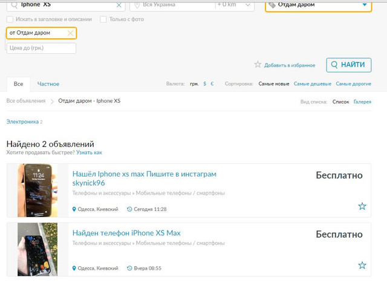Clear the Iphone XS search query
This screenshot has height=300, width=387.
click(119, 5)
